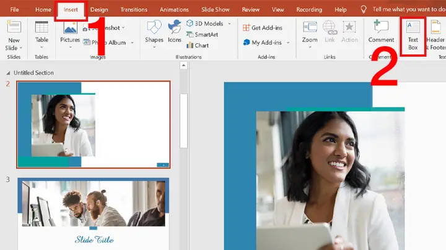Switch to the Home tab
The height and width of the screenshot is (250, 446).
tap(43, 10)
